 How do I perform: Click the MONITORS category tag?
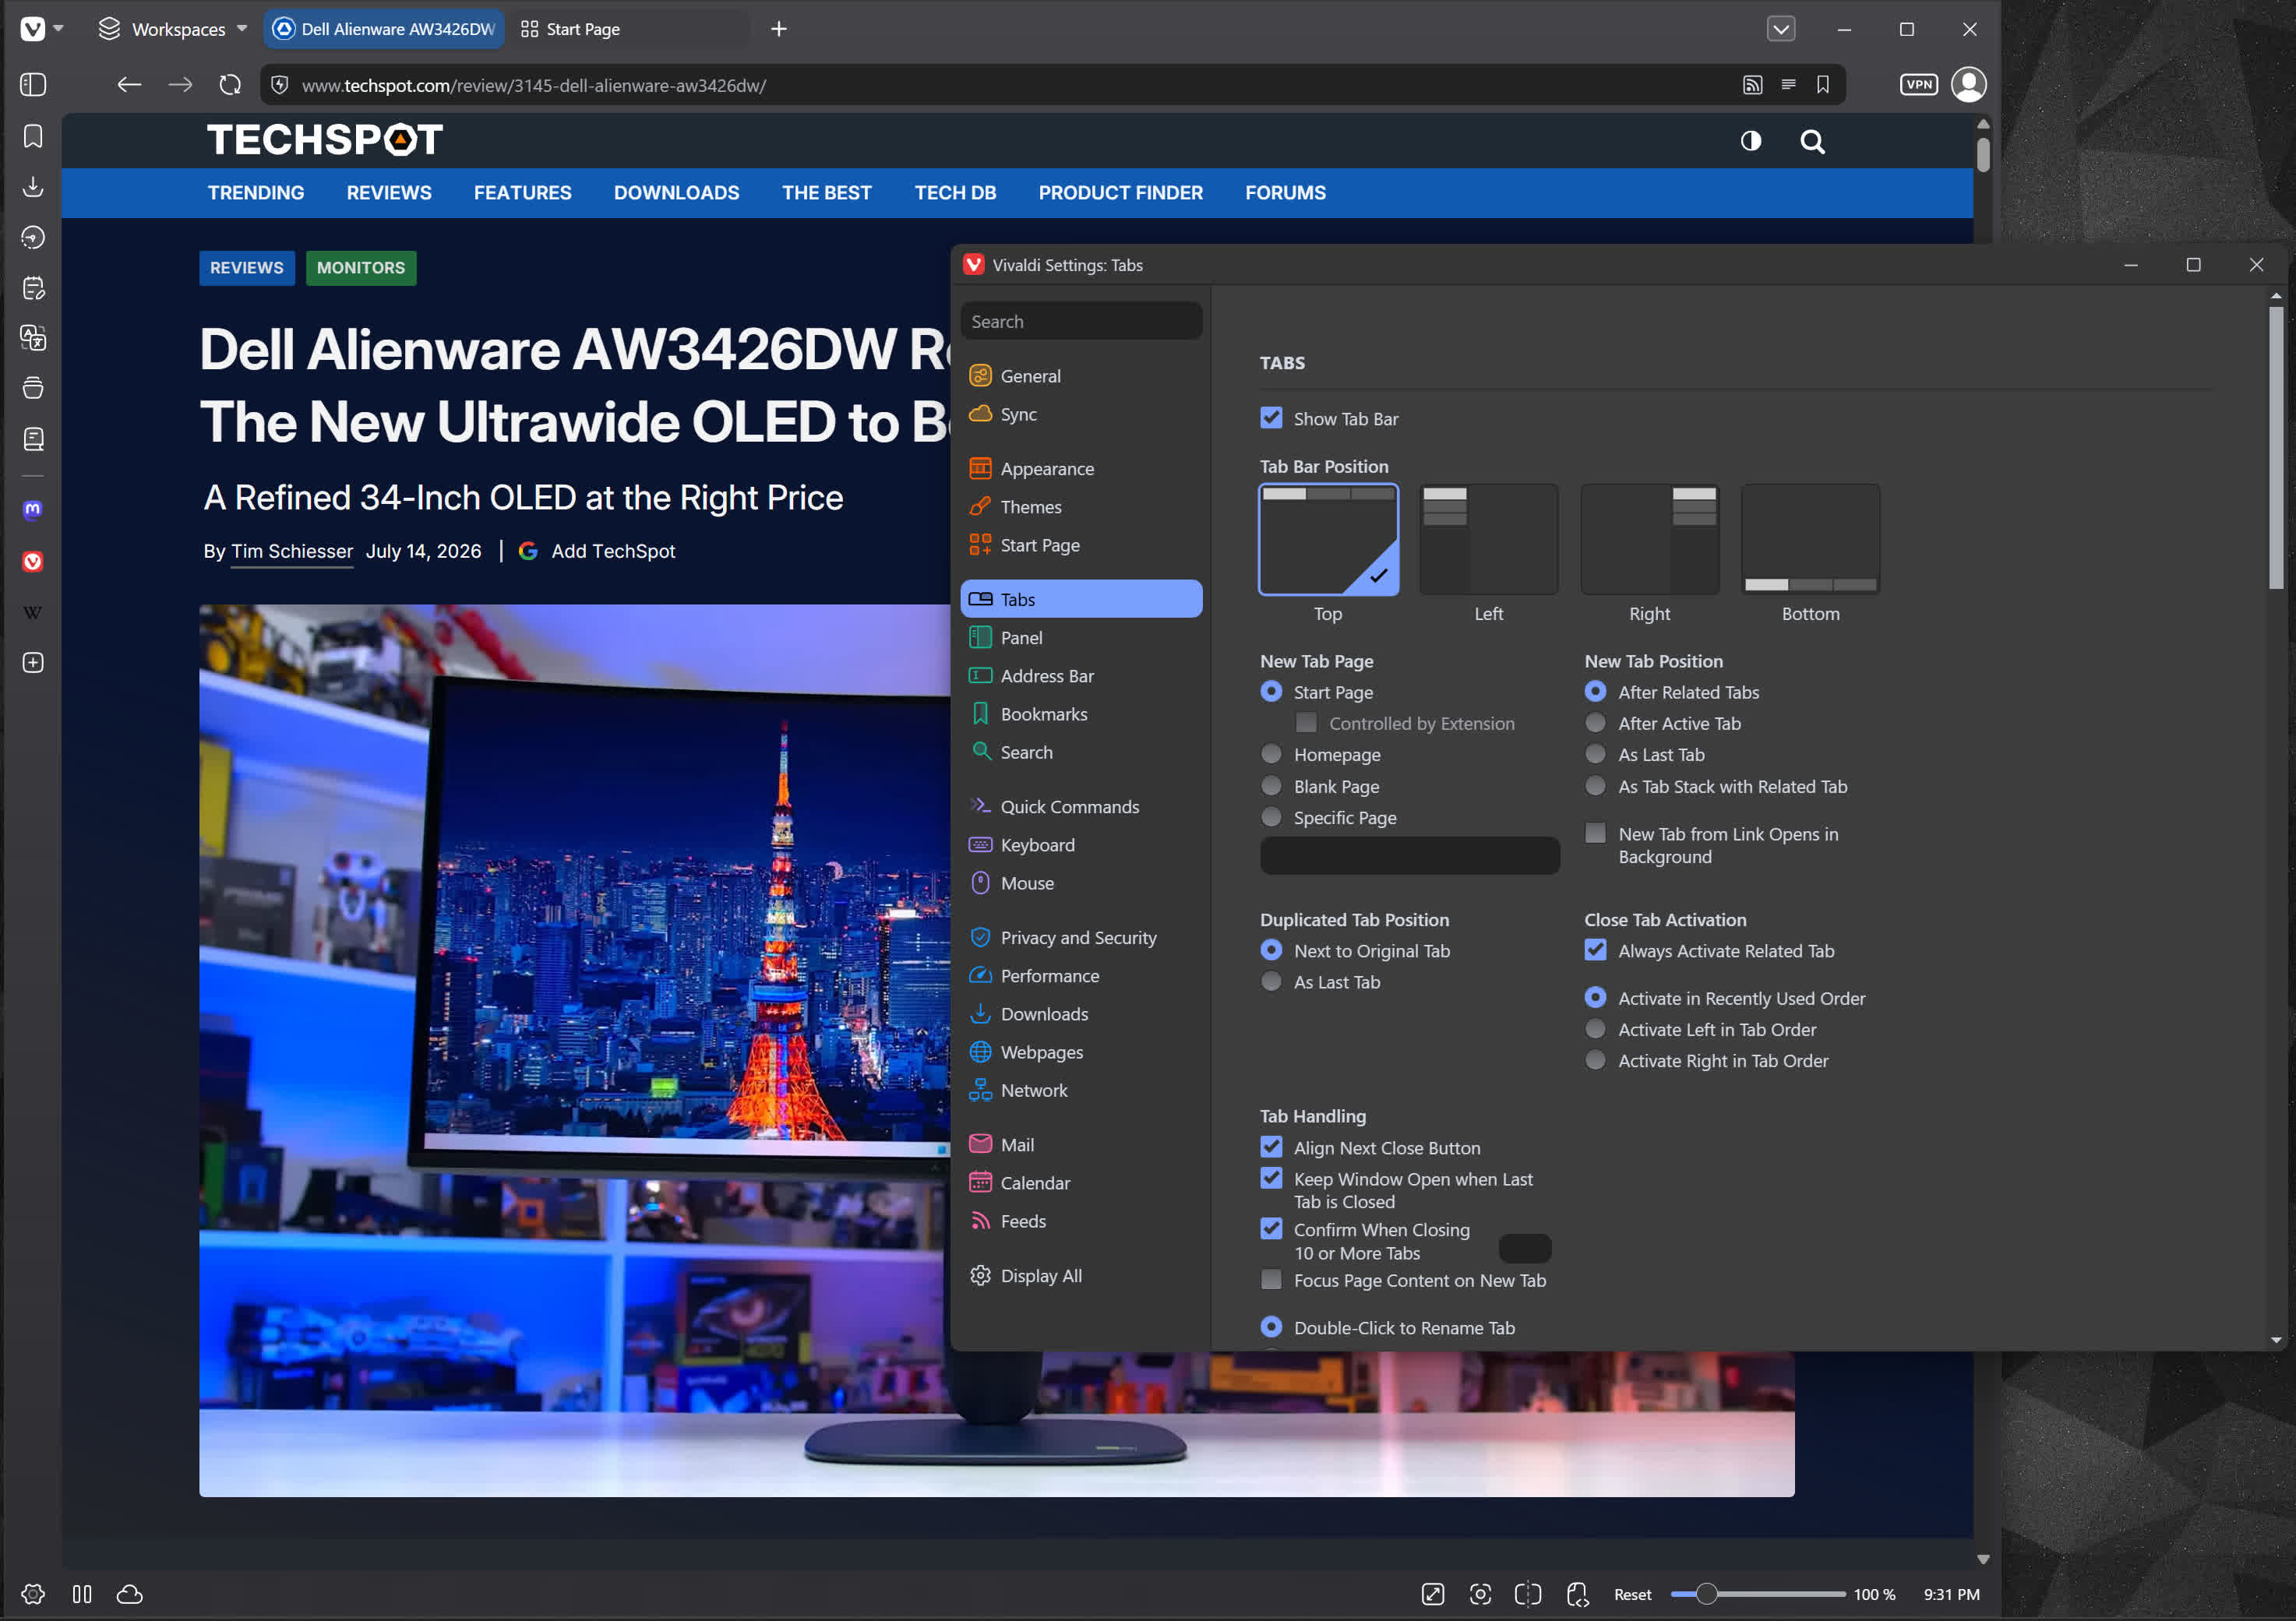point(361,268)
